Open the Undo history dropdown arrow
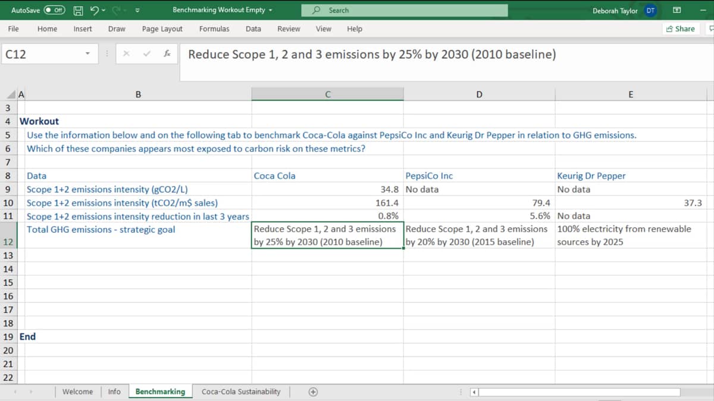 tap(105, 10)
